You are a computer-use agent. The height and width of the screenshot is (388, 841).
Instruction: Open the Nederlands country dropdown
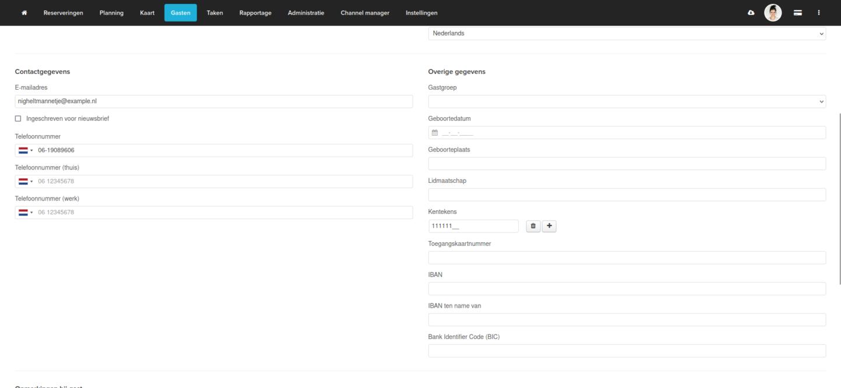pyautogui.click(x=627, y=33)
